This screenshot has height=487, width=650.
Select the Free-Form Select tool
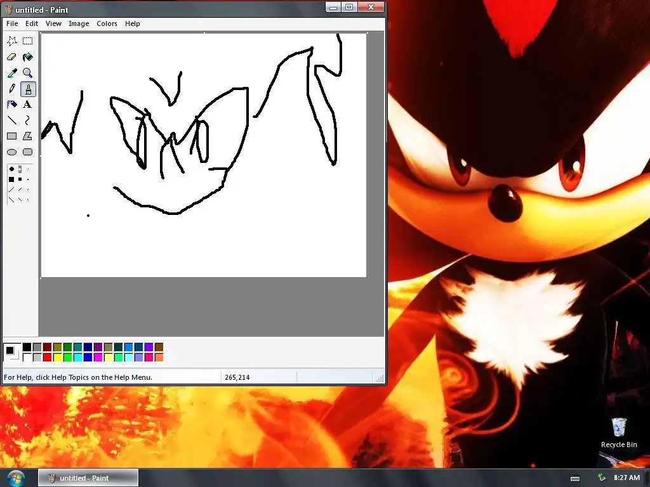(12, 41)
